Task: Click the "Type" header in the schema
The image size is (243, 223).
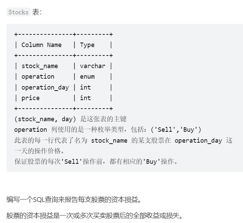Action: pyautogui.click(x=87, y=45)
